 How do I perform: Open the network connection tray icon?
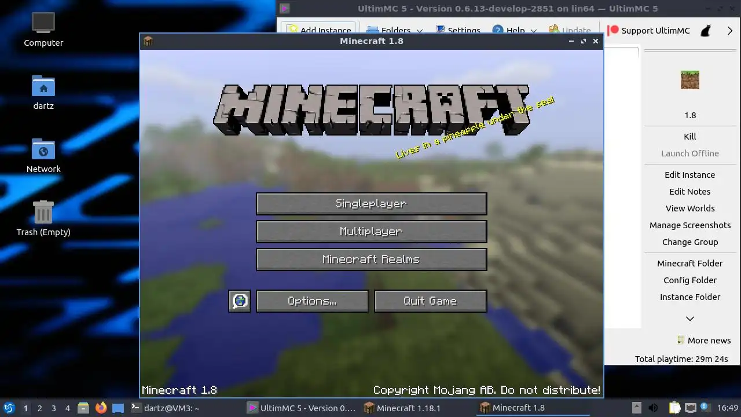coord(690,408)
